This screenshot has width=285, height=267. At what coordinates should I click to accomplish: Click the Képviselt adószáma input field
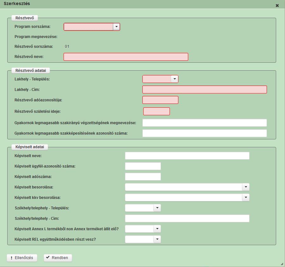(143, 176)
